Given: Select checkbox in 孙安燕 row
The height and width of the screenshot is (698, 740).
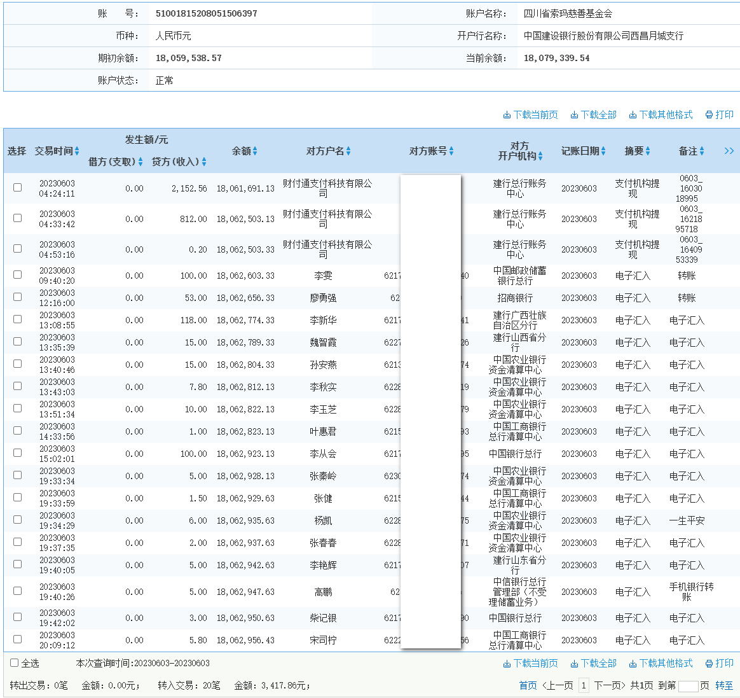Looking at the screenshot, I should click(x=17, y=364).
